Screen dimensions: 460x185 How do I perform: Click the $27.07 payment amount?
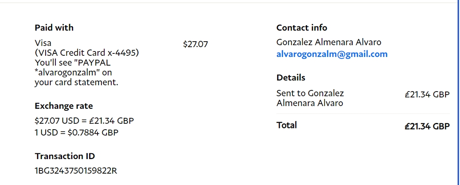pos(195,44)
